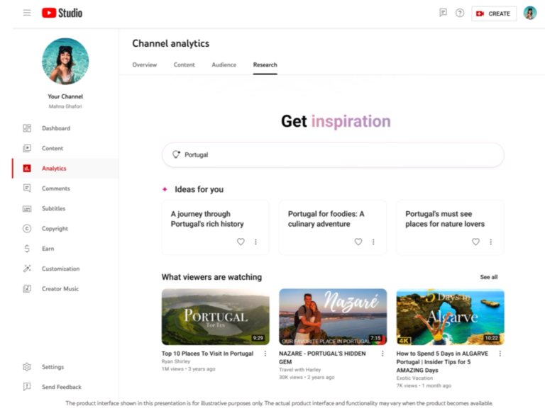Click the CREATE button
This screenshot has width=545, height=411.
pos(494,13)
